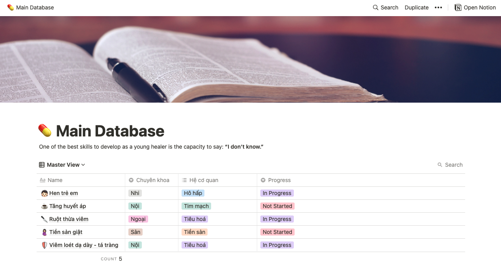Click the select icon in the Chuyên khoa header
501x267 pixels.
pos(130,180)
